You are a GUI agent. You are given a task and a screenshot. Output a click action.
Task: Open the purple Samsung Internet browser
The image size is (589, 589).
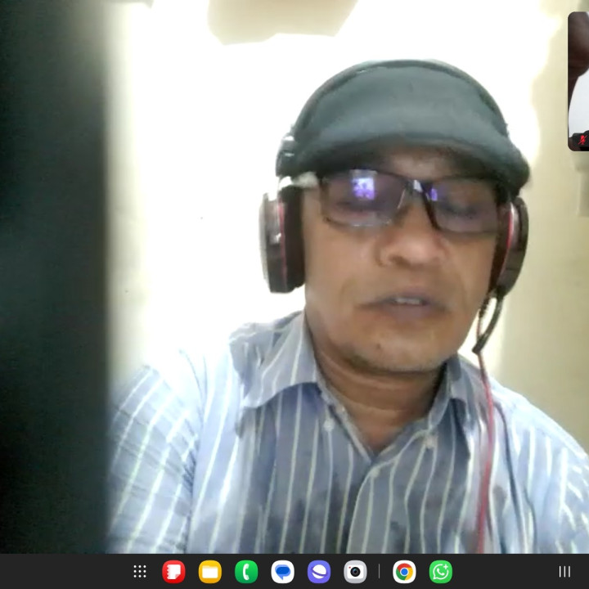319,572
